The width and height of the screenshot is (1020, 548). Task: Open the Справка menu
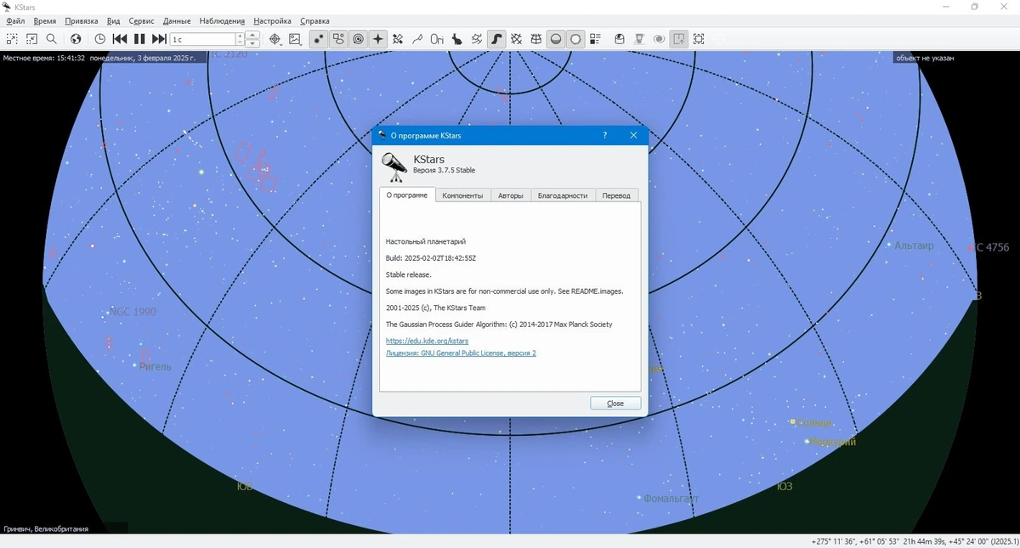point(314,20)
